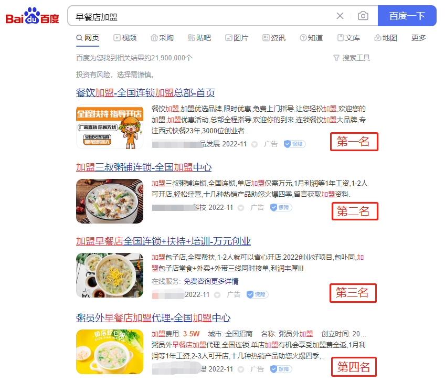445x382 pixels.
Task: Click the 保障 badge on the 粥员外 result
Action: tap(281, 369)
